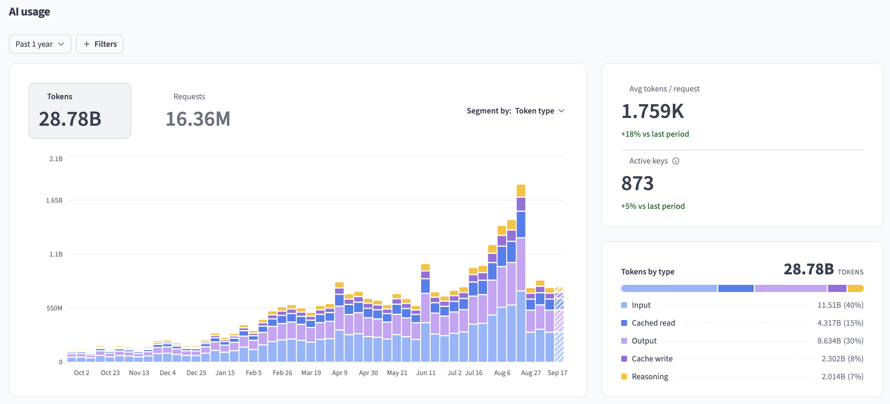Select the Tokens metric tab
This screenshot has height=404, width=890.
80,111
